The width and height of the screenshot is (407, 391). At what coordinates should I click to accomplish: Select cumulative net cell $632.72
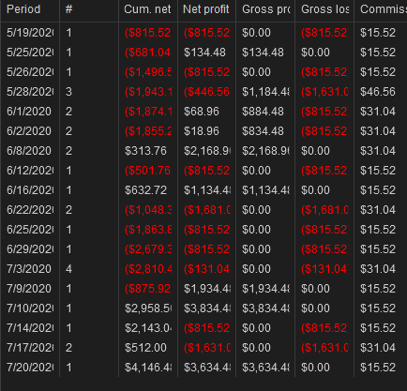point(145,190)
